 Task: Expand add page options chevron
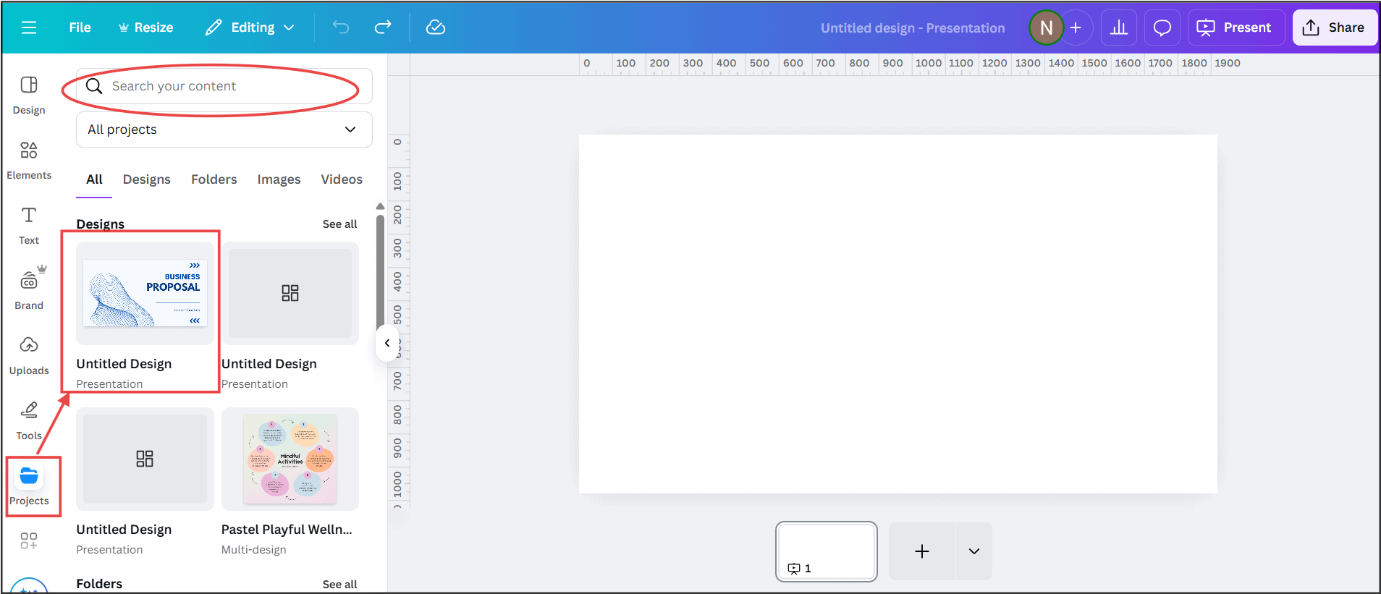974,551
